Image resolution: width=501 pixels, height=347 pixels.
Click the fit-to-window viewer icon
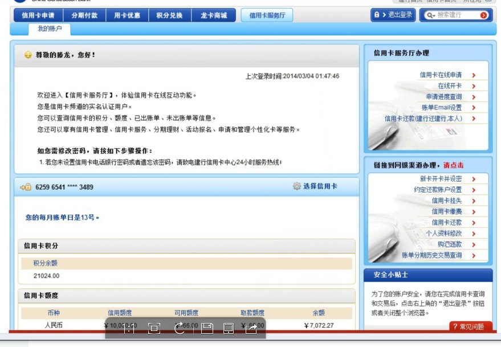[x=154, y=328]
